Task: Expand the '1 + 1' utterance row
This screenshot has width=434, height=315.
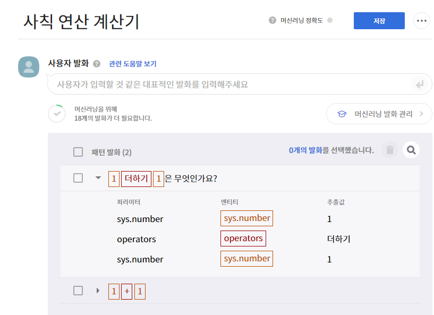Action: click(x=98, y=291)
